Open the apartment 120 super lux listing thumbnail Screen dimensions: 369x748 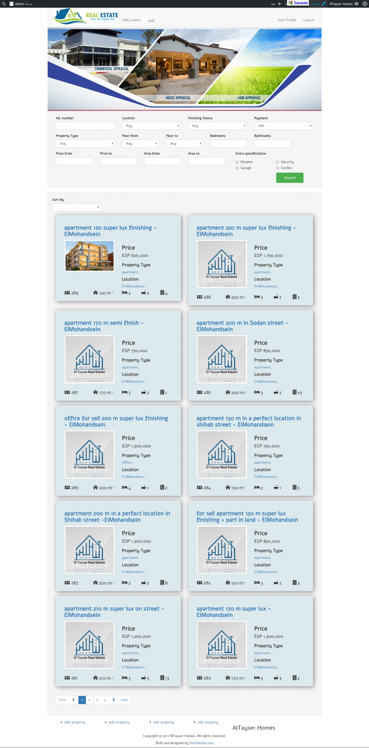(x=89, y=256)
